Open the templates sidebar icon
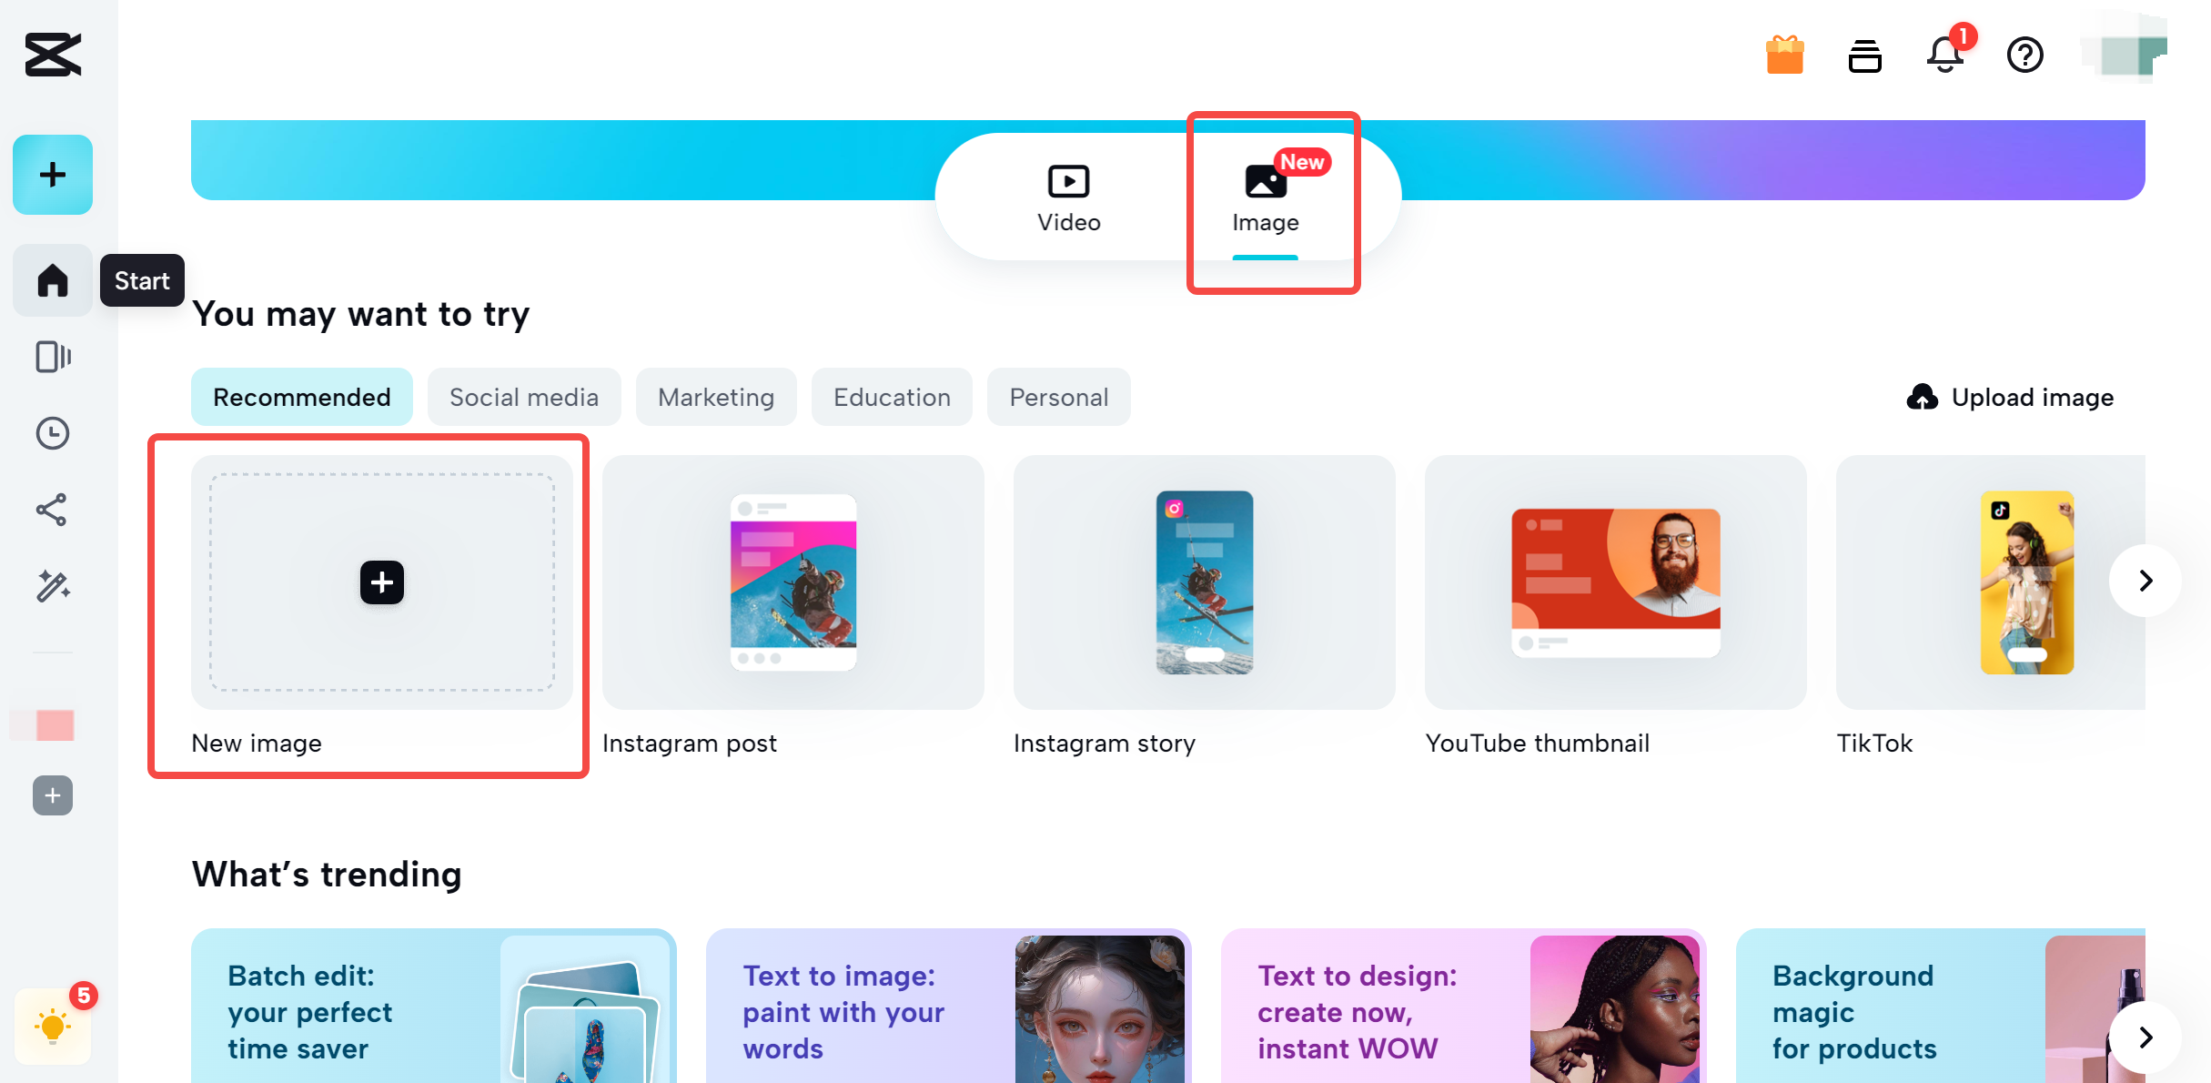This screenshot has height=1083, width=2211. [53, 357]
